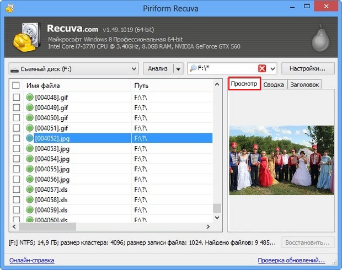
Task: Click the magnifier icon in path field
Action: 193,69
